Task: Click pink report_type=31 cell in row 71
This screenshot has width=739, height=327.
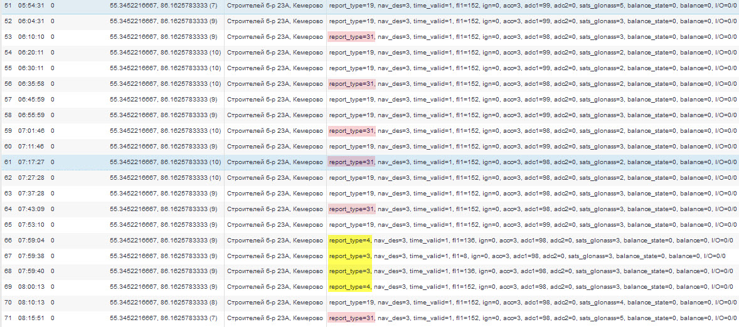Action: pyautogui.click(x=351, y=318)
